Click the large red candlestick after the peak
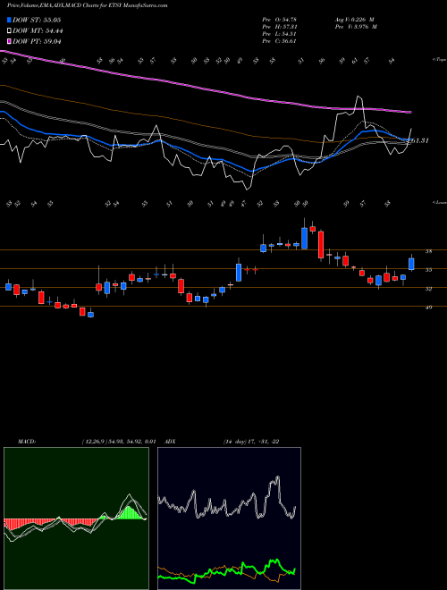Image resolution: width=447 pixels, height=590 pixels. (x=321, y=245)
